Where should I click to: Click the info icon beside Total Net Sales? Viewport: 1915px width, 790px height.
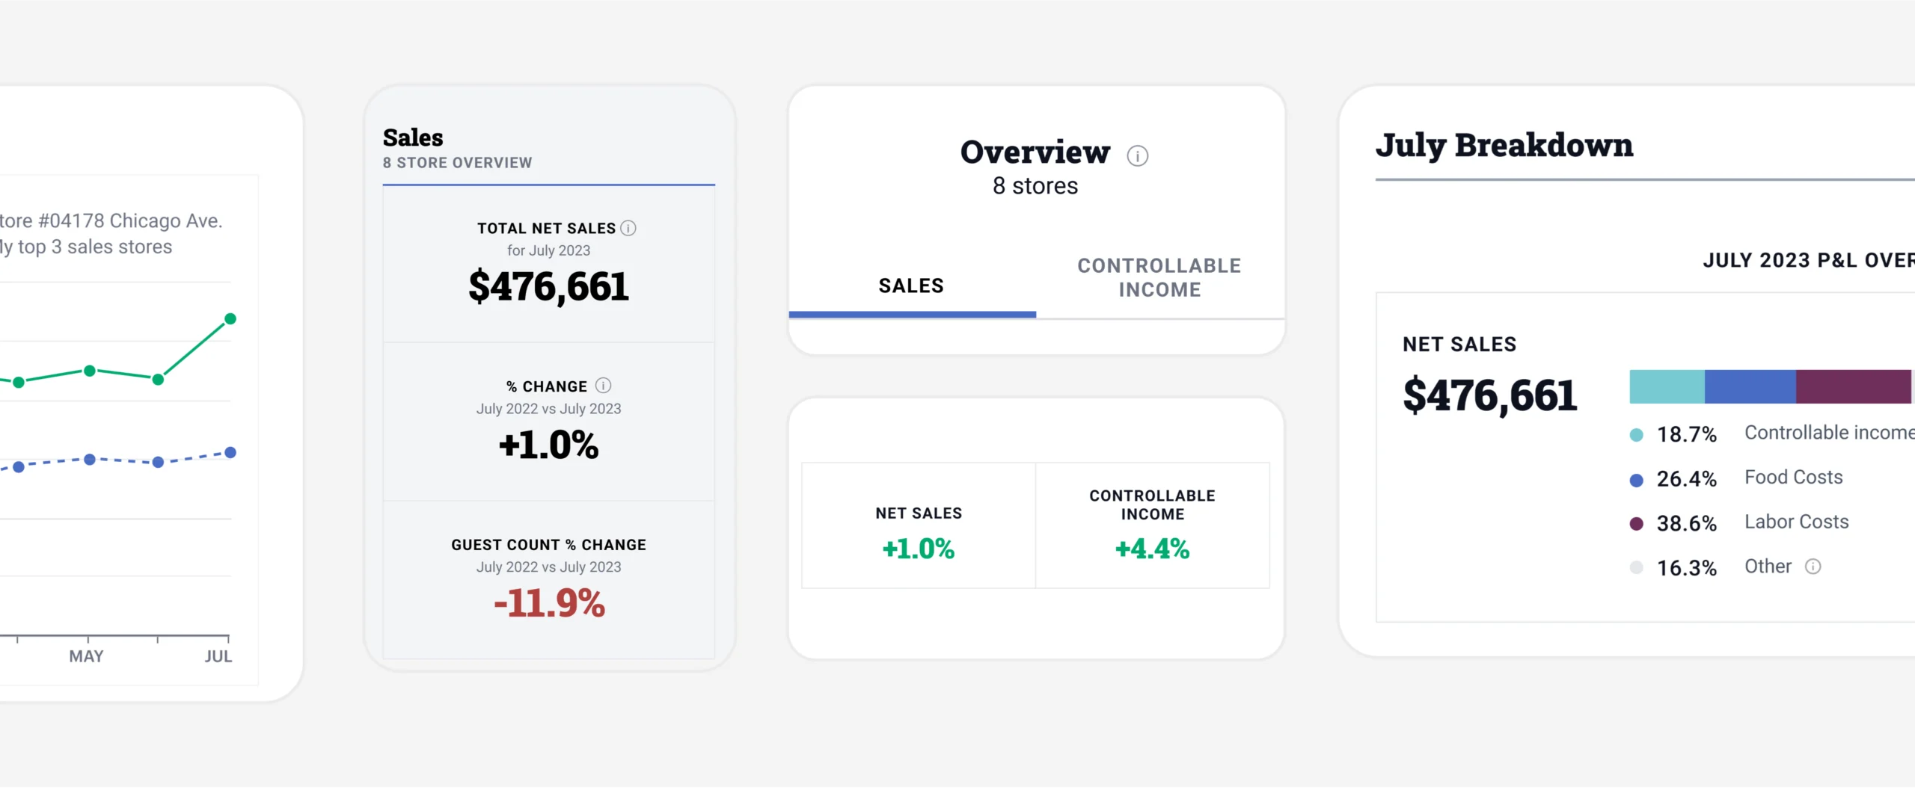coord(628,228)
